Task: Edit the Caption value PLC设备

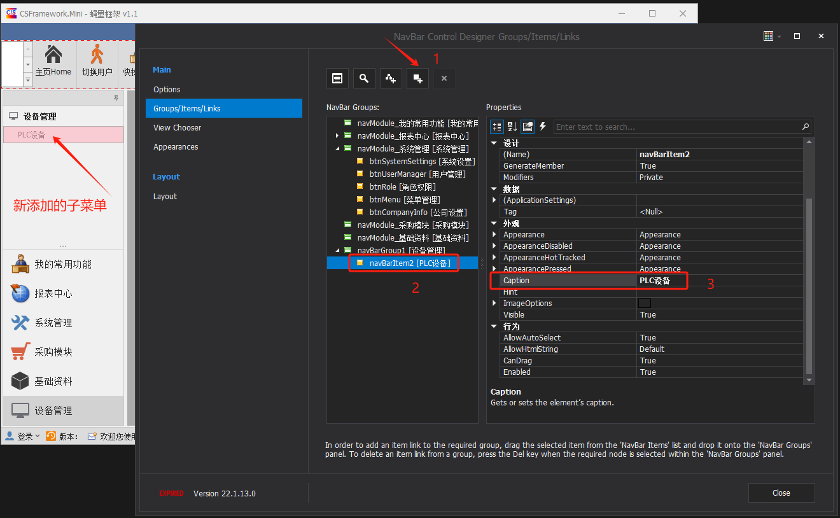Action: click(720, 281)
